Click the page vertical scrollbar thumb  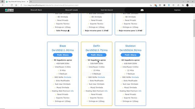[x=194, y=28]
